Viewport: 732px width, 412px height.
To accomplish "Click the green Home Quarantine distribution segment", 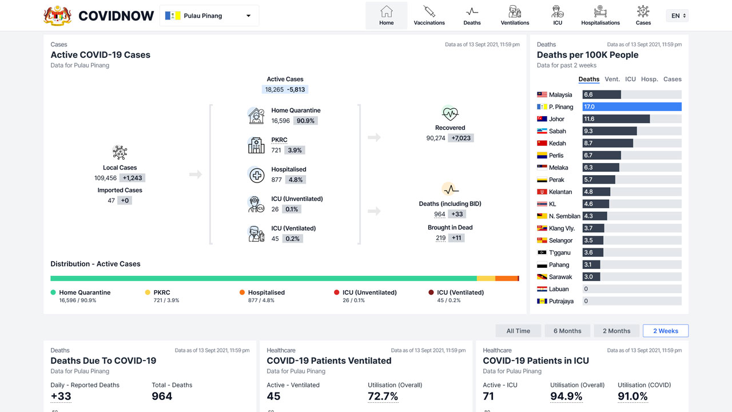I will (x=264, y=279).
